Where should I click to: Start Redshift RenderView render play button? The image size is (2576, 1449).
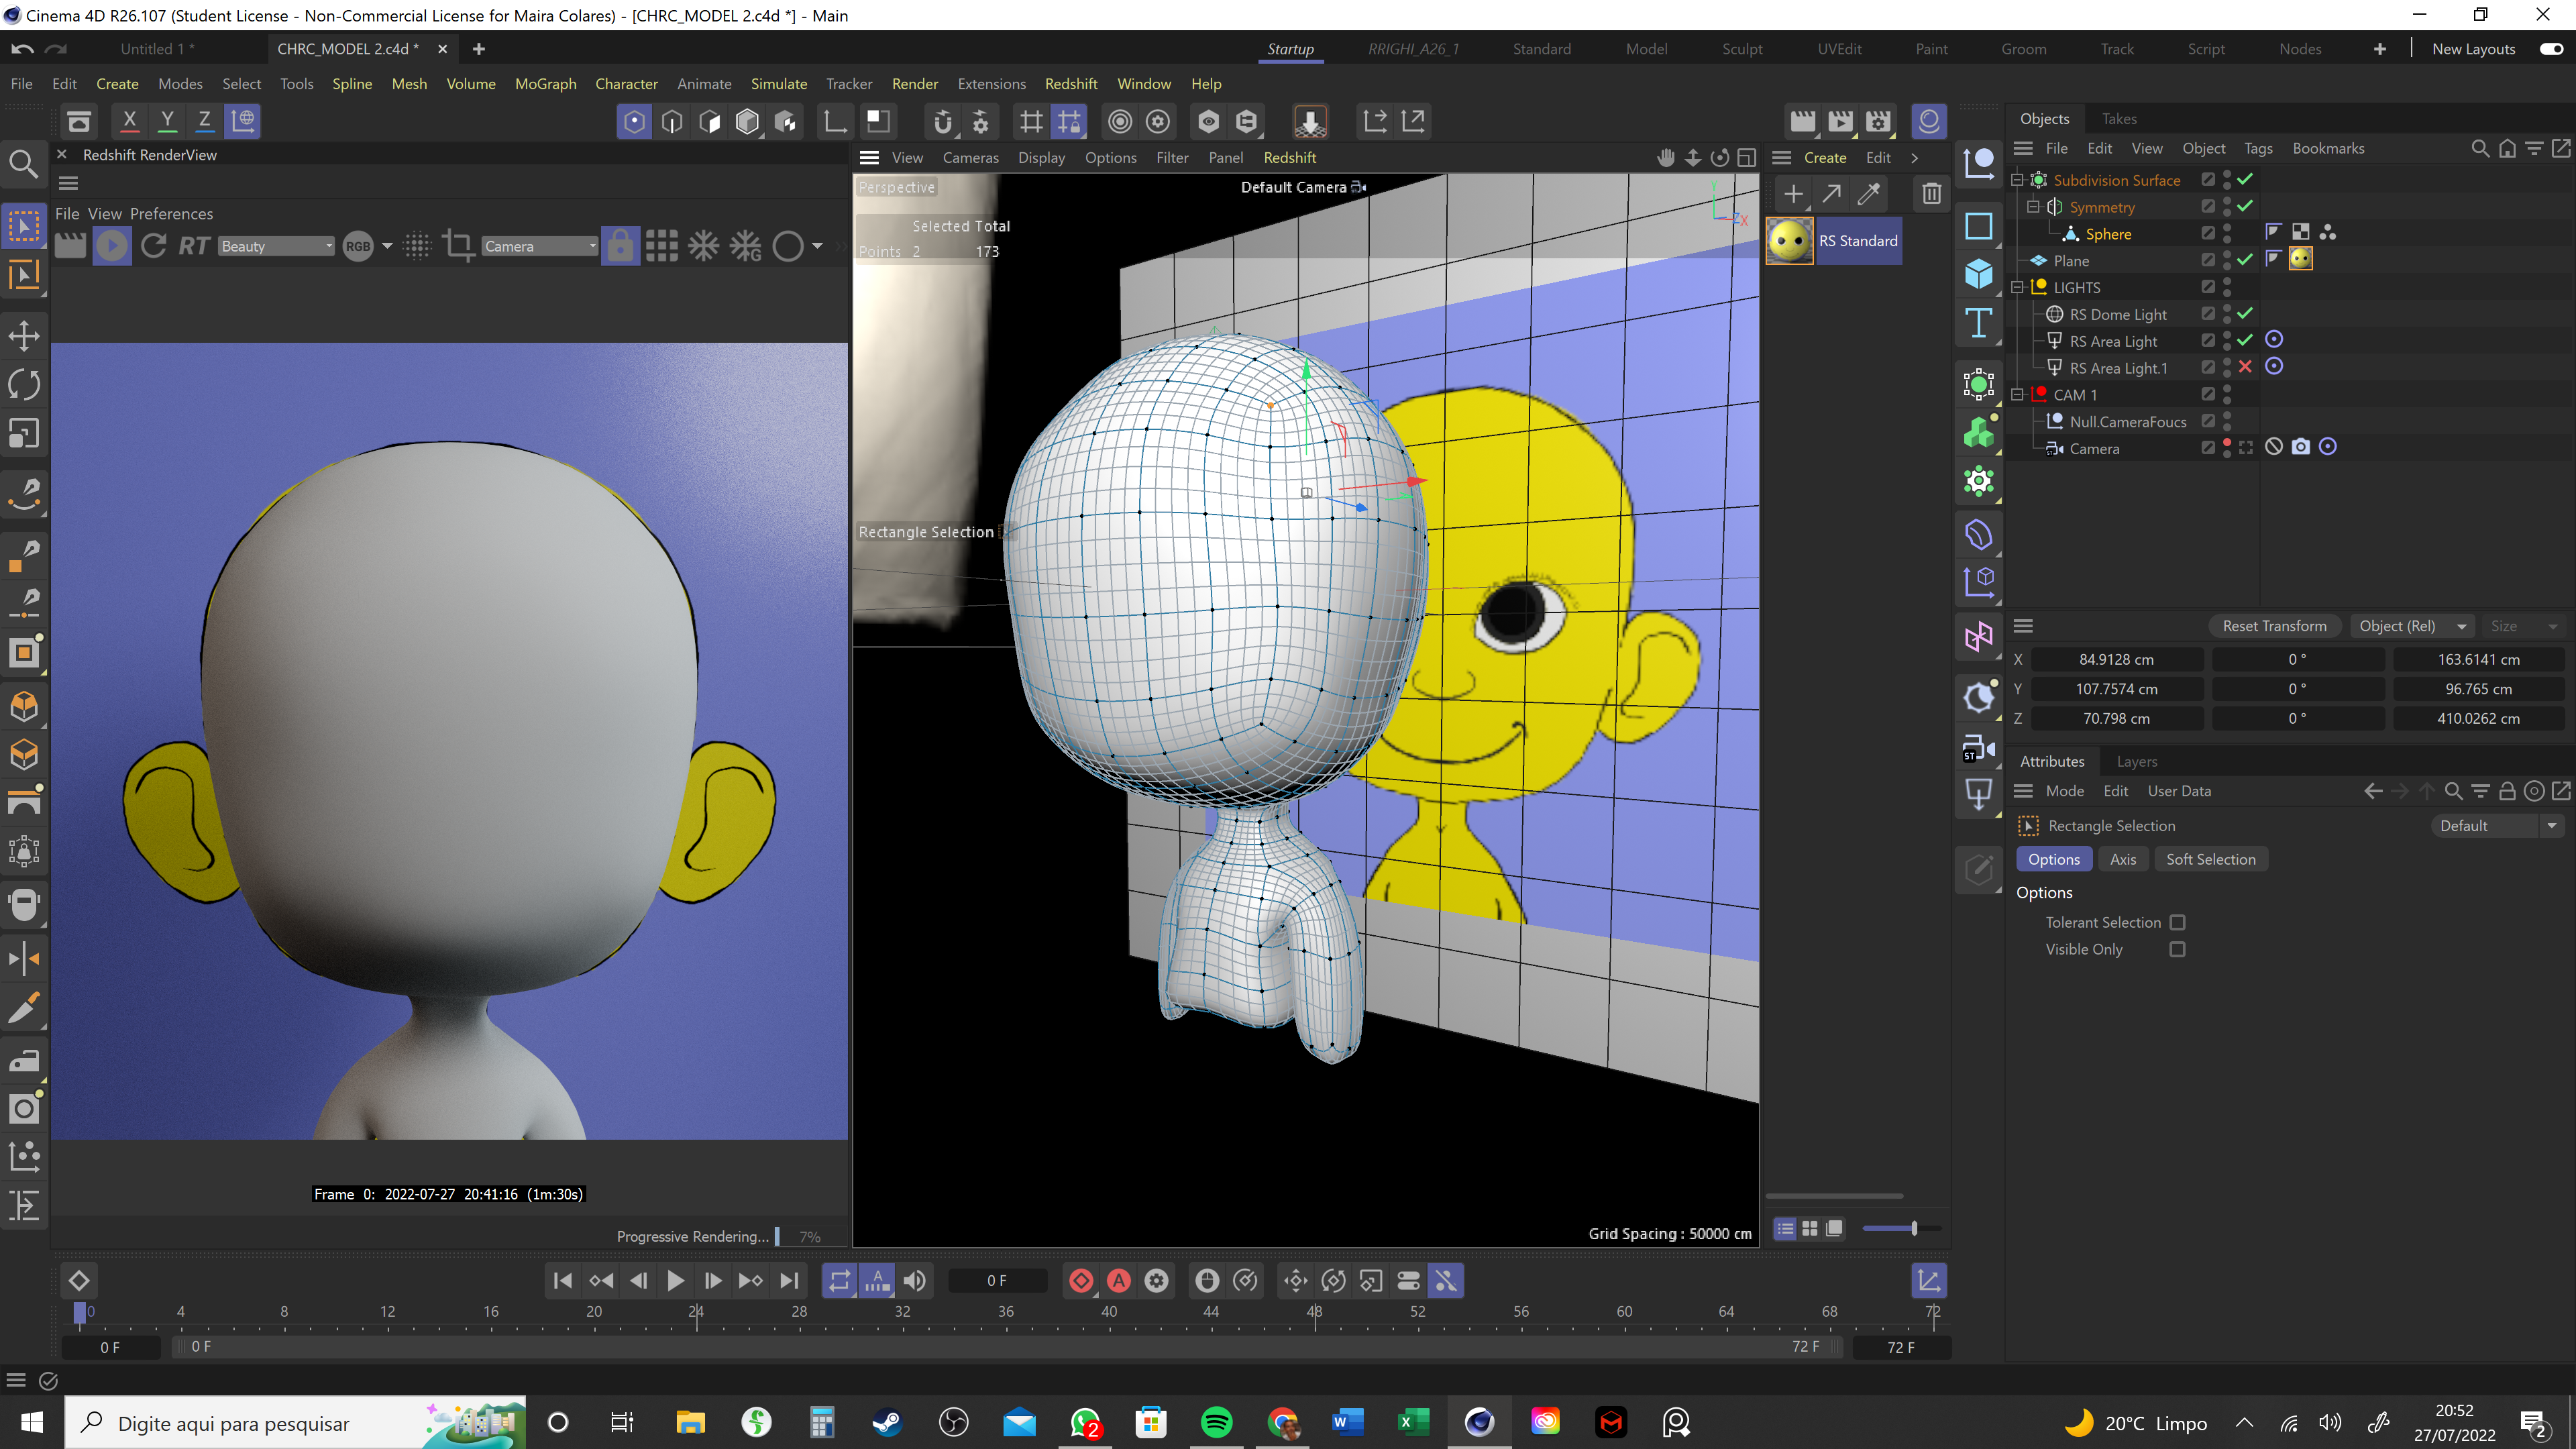[112, 246]
